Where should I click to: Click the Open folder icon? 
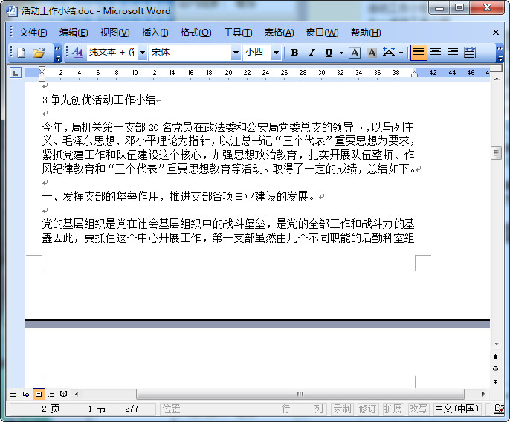(39, 53)
